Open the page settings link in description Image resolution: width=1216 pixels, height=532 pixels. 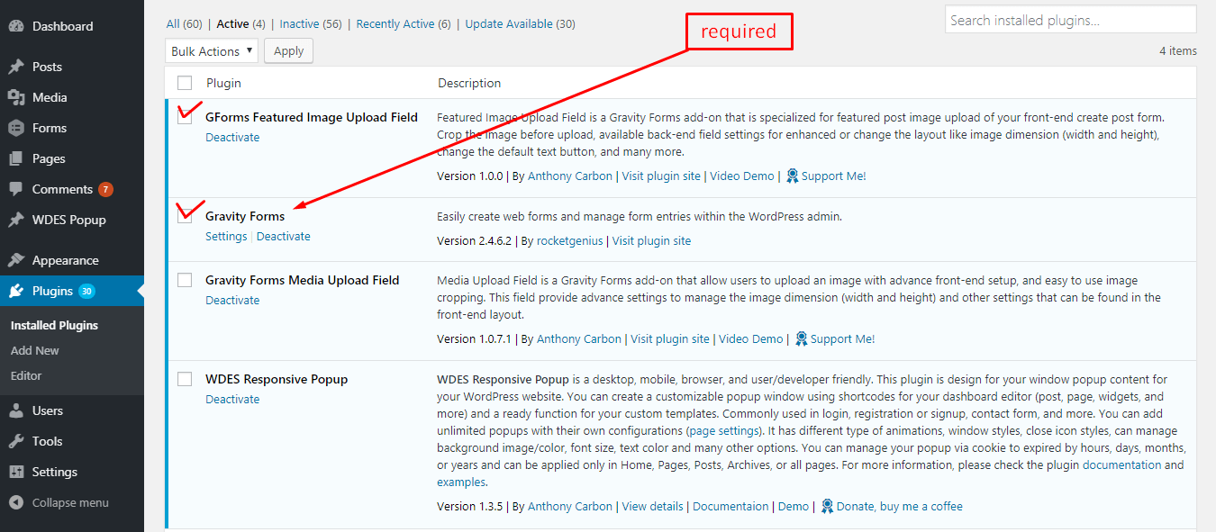726,431
